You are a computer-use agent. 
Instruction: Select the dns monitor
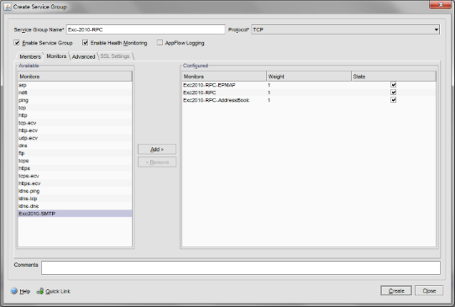pyautogui.click(x=75, y=146)
